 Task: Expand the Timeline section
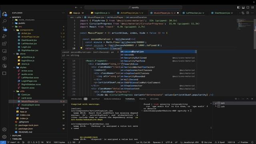tap(17, 139)
